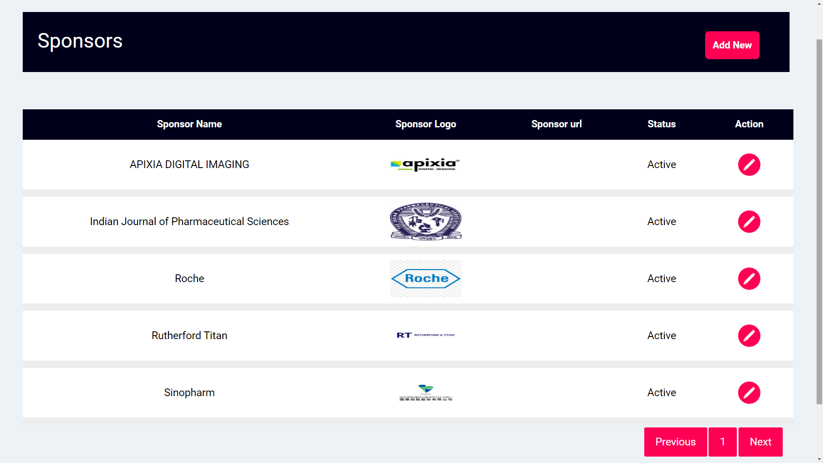
Task: Click the scrollbar up arrow
Action: tap(819, 3)
